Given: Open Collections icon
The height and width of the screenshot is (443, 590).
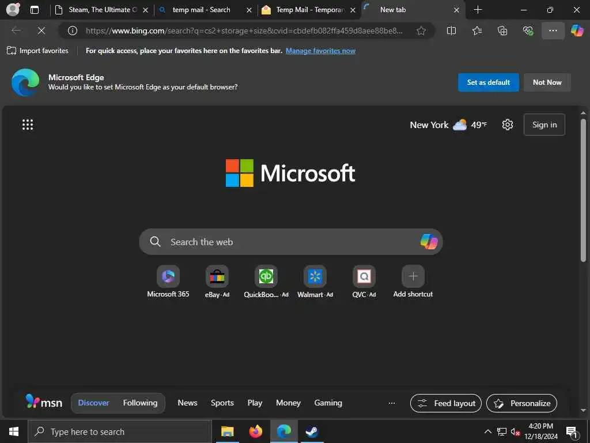Looking at the screenshot, I should pos(502,31).
